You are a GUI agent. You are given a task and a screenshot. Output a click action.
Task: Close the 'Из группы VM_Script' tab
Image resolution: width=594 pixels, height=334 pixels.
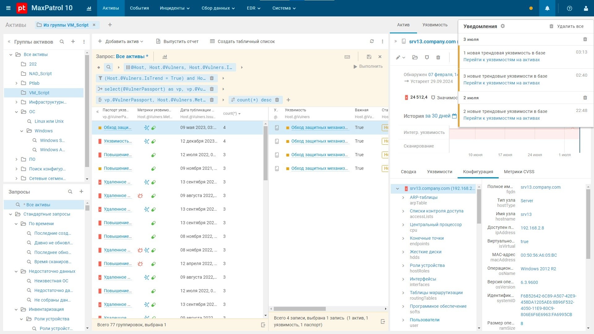(94, 25)
